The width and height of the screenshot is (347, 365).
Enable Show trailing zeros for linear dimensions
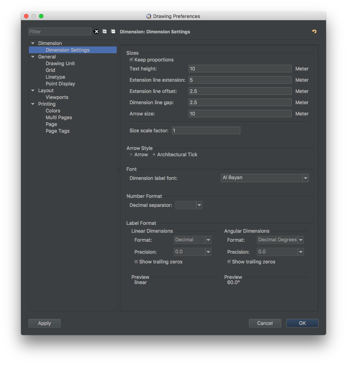coord(136,262)
